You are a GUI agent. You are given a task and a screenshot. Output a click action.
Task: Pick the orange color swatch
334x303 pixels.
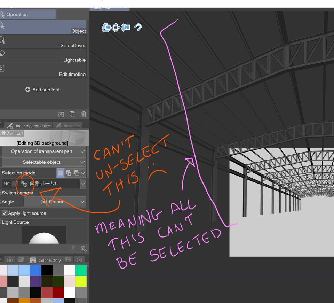tap(24, 301)
